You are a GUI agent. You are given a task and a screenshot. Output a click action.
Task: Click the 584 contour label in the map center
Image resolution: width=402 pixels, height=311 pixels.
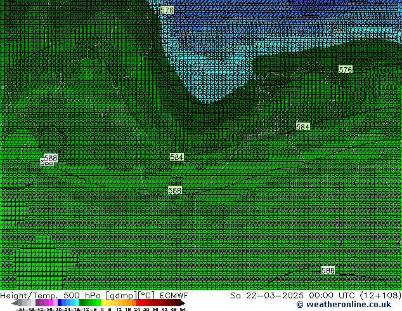tap(177, 157)
